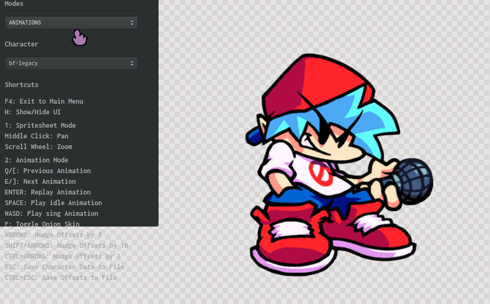Click the 'Q/[: Previous Animation' line
Screen dimensions: 490x304
tap(48, 171)
